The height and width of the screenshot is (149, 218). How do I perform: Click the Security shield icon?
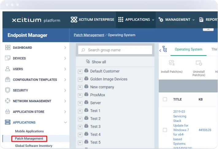click(8, 90)
